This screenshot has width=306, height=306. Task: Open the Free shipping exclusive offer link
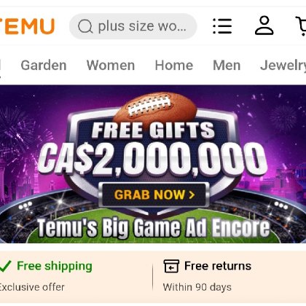click(x=46, y=276)
